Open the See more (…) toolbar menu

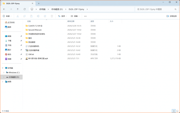coord(85,16)
